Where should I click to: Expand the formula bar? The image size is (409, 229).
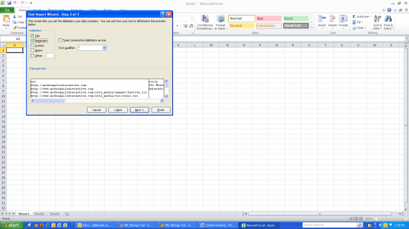pos(406,38)
